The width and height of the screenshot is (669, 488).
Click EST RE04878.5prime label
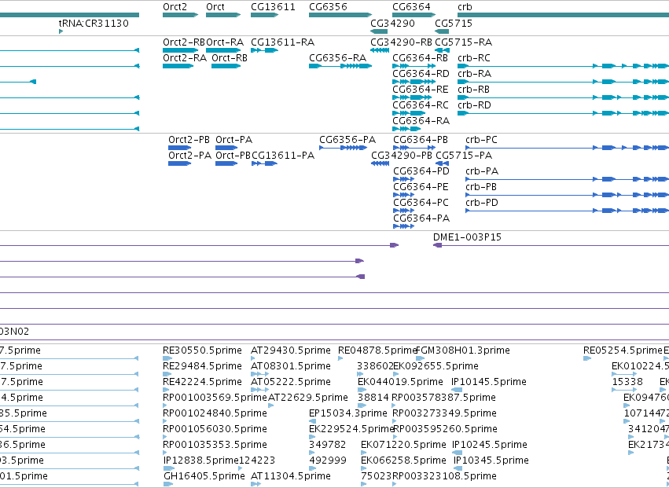[x=377, y=350]
